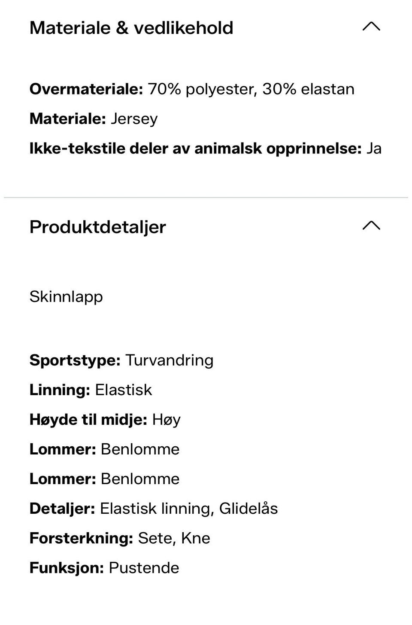Viewport: 412px width, 625px height.
Task: Click the Ikke-tekstile deler av animalsk opprinnelse label
Action: 195,149
